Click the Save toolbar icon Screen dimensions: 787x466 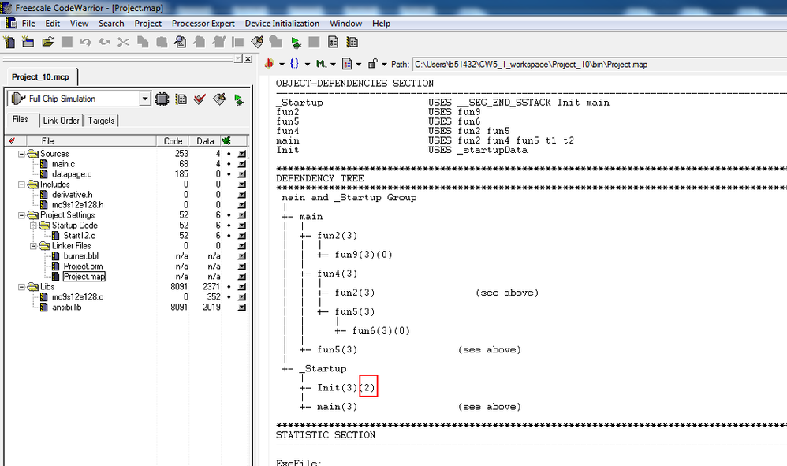click(67, 42)
